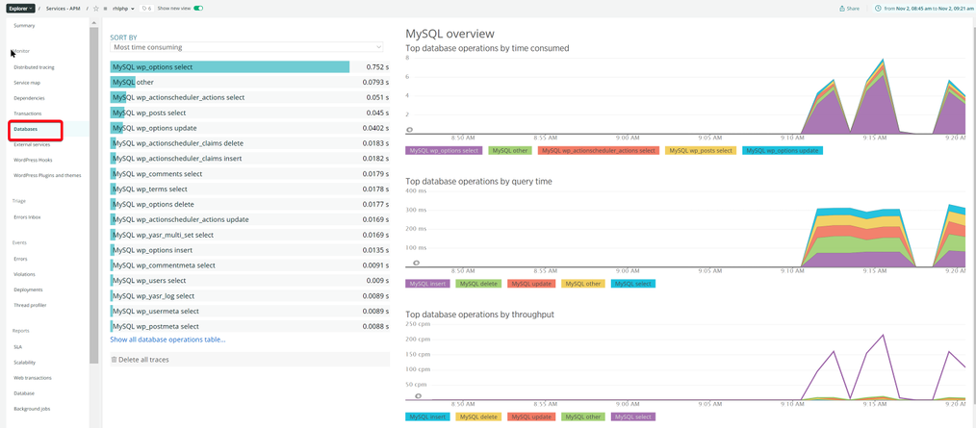Toggle MySQL wp_posts select legend series

701,151
